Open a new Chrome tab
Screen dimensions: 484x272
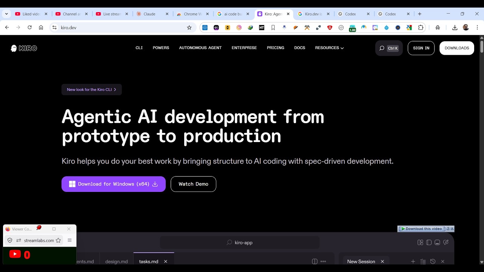420,14
